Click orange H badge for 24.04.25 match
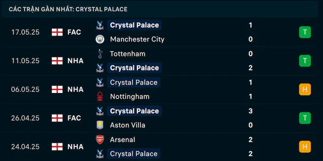 coord(305,147)
